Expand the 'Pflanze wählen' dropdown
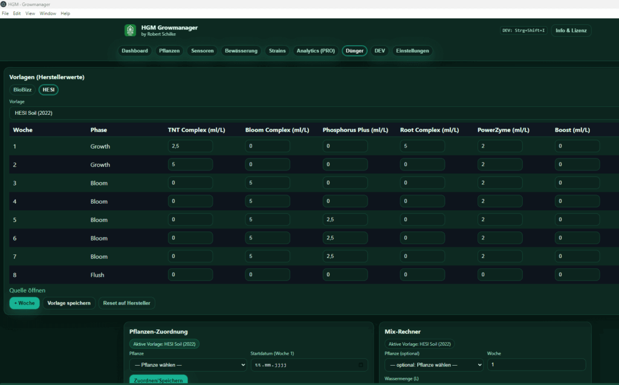This screenshot has width=619, height=385. 188,364
